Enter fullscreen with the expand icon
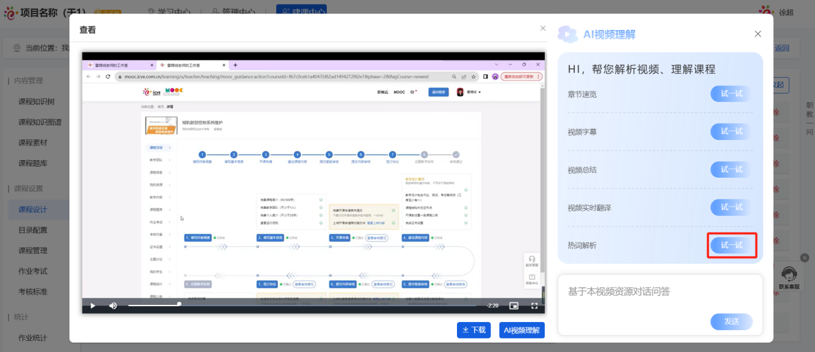The width and height of the screenshot is (815, 352). [x=535, y=305]
